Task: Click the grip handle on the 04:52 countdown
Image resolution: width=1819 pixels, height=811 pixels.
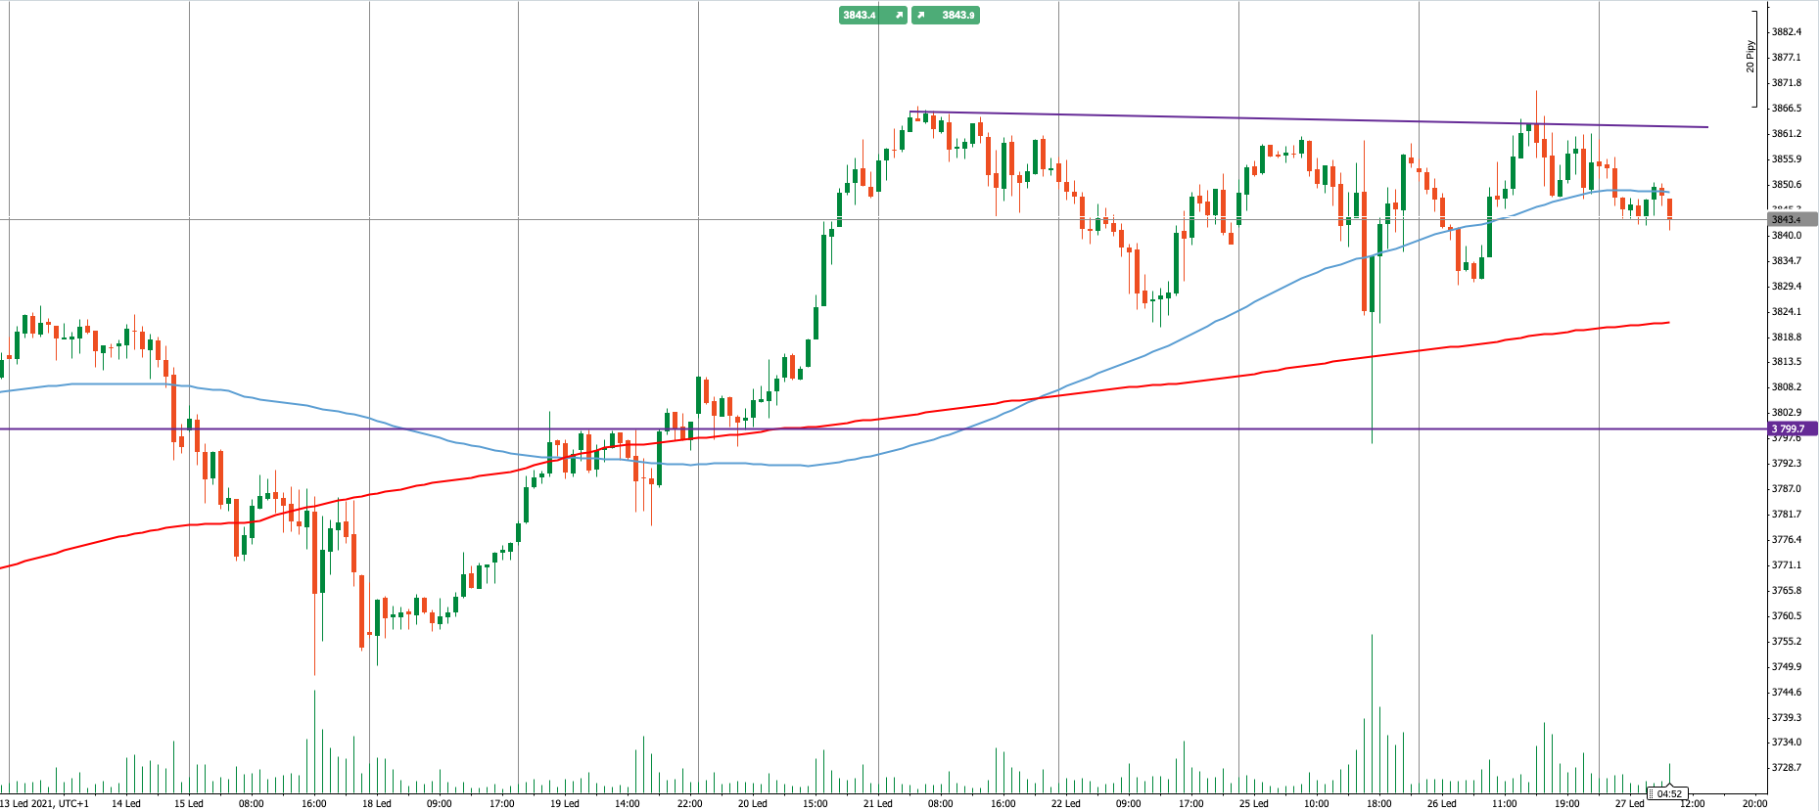Action: [x=1651, y=793]
